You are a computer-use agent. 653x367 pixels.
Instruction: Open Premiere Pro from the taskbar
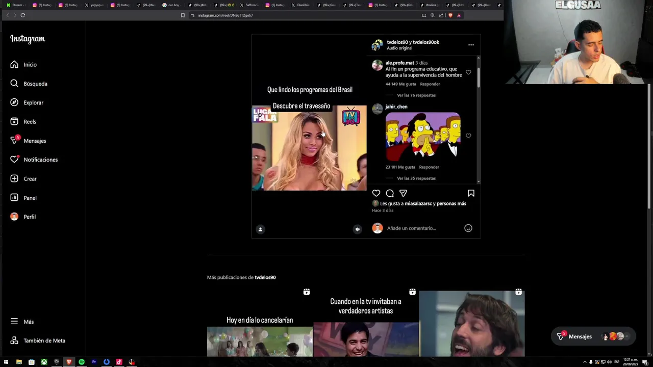click(x=94, y=362)
